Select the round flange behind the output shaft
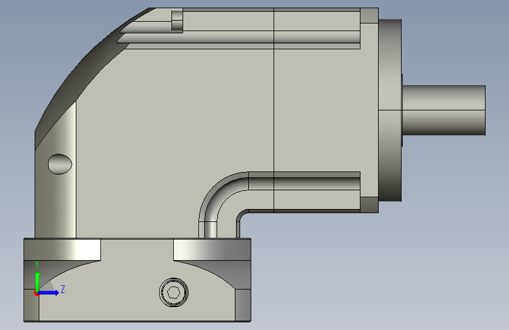The image size is (509, 330). tap(390, 110)
